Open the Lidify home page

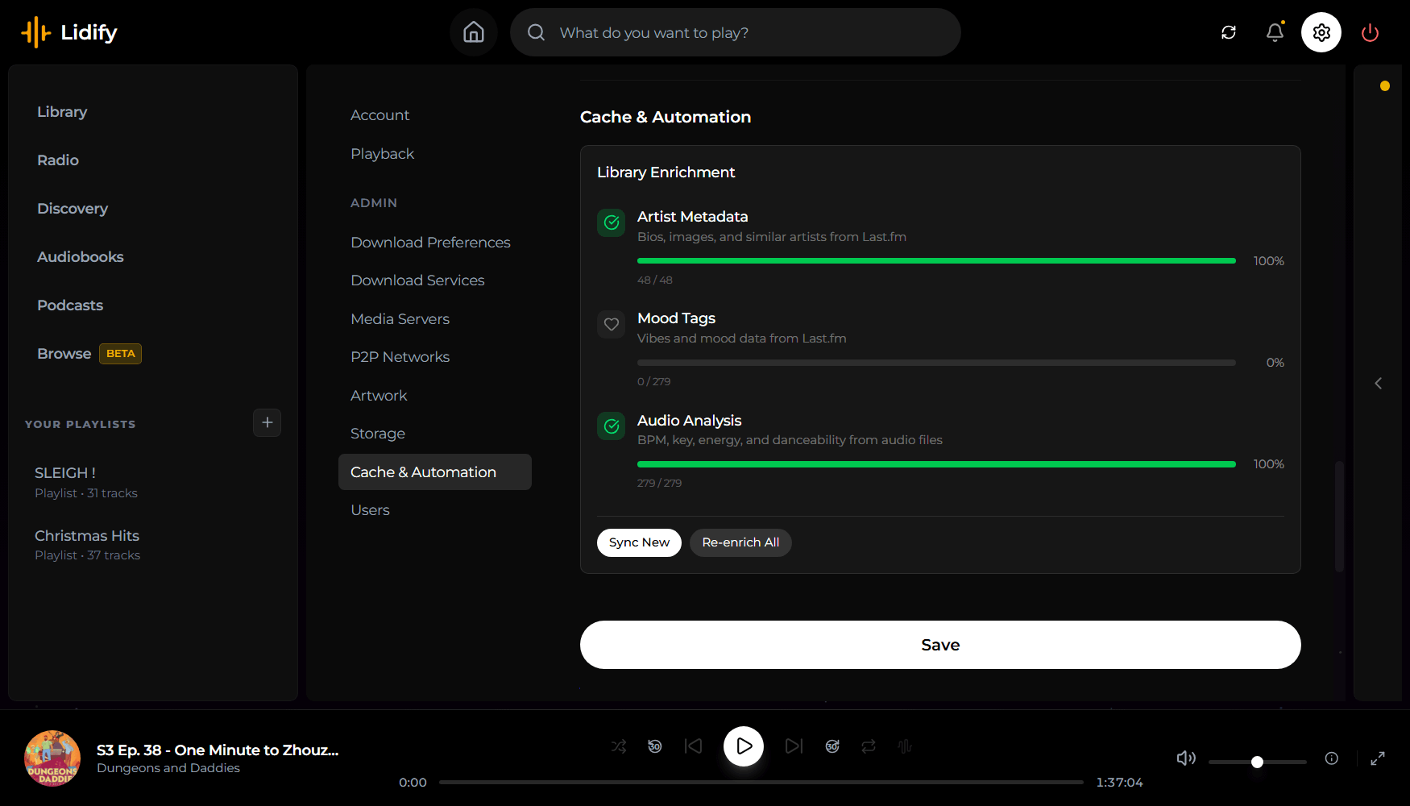[474, 32]
